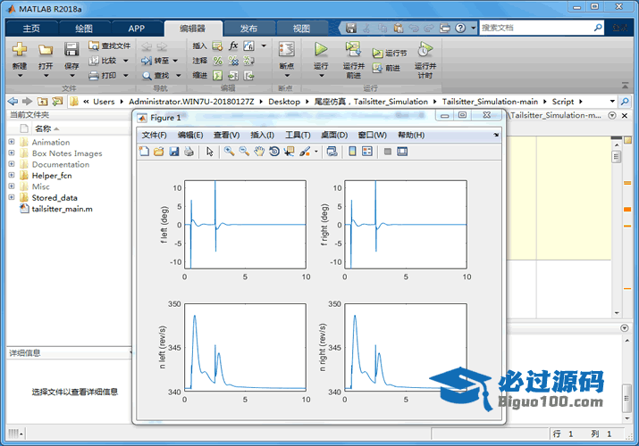The height and width of the screenshot is (446, 639).
Task: Click the Zoom In tool in Figure toolbar
Action: (x=230, y=152)
